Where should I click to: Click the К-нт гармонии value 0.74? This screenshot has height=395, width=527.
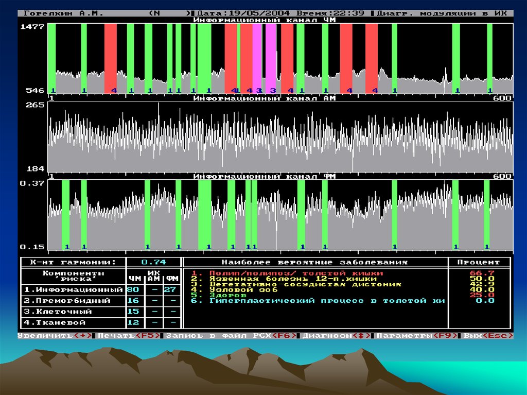click(153, 262)
